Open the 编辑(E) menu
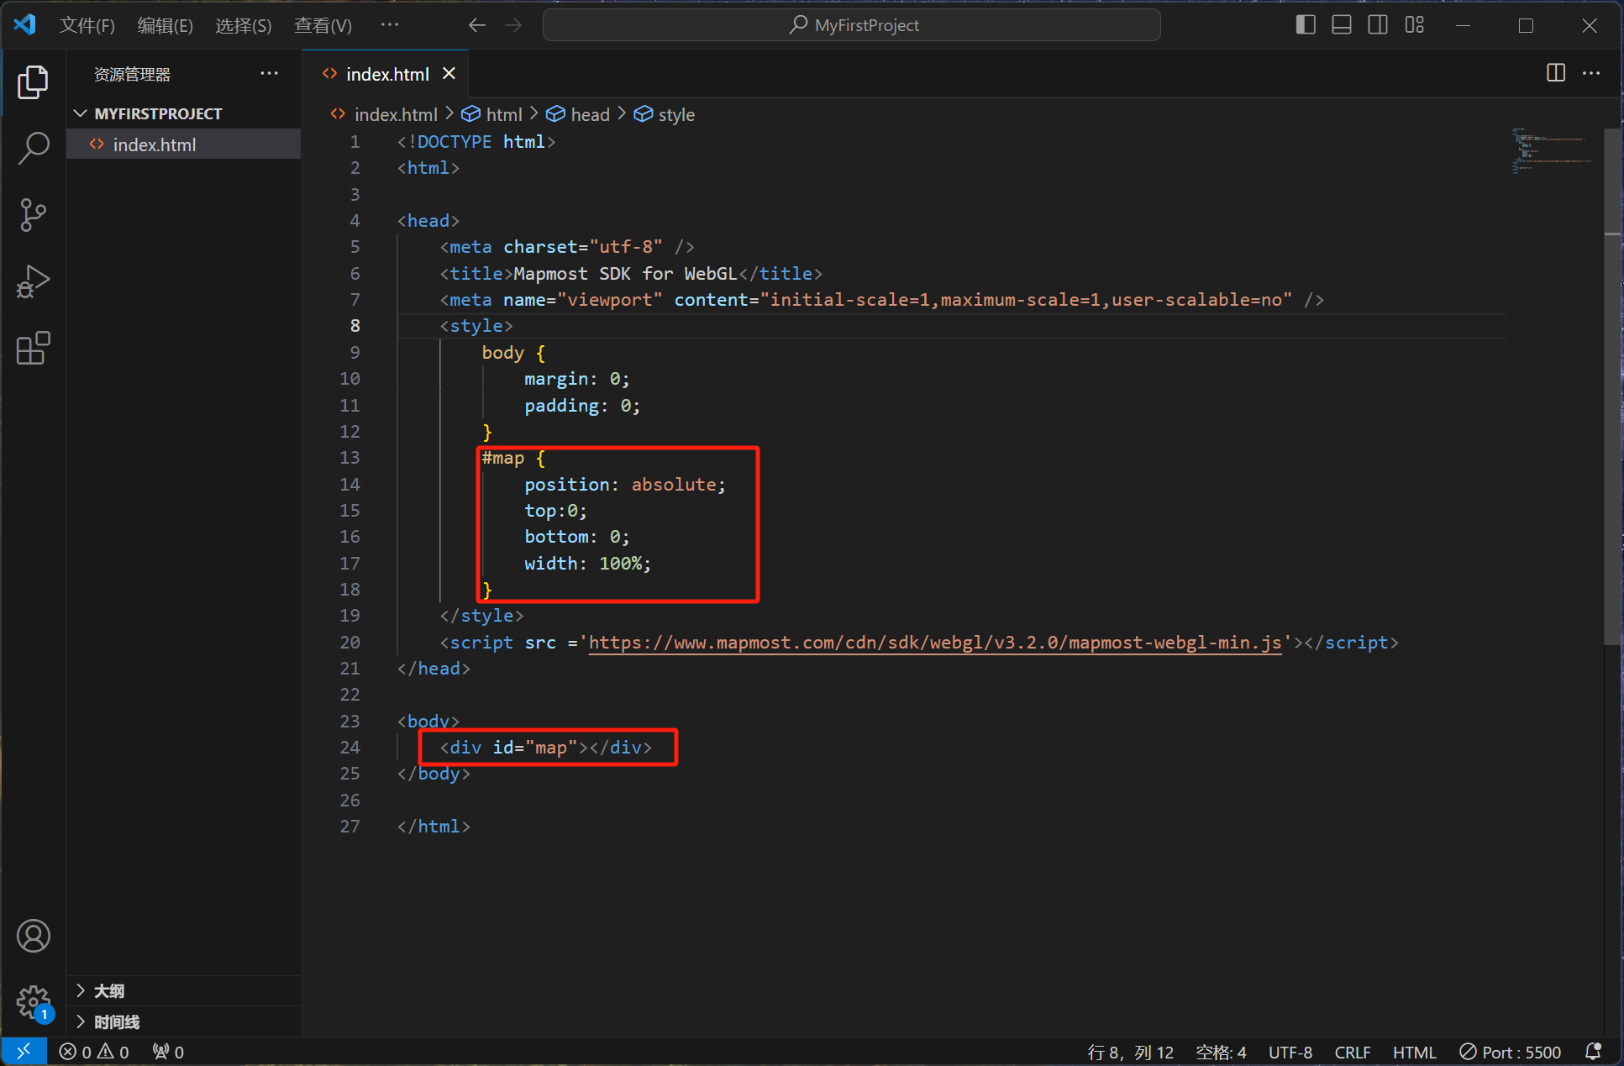 [x=165, y=25]
